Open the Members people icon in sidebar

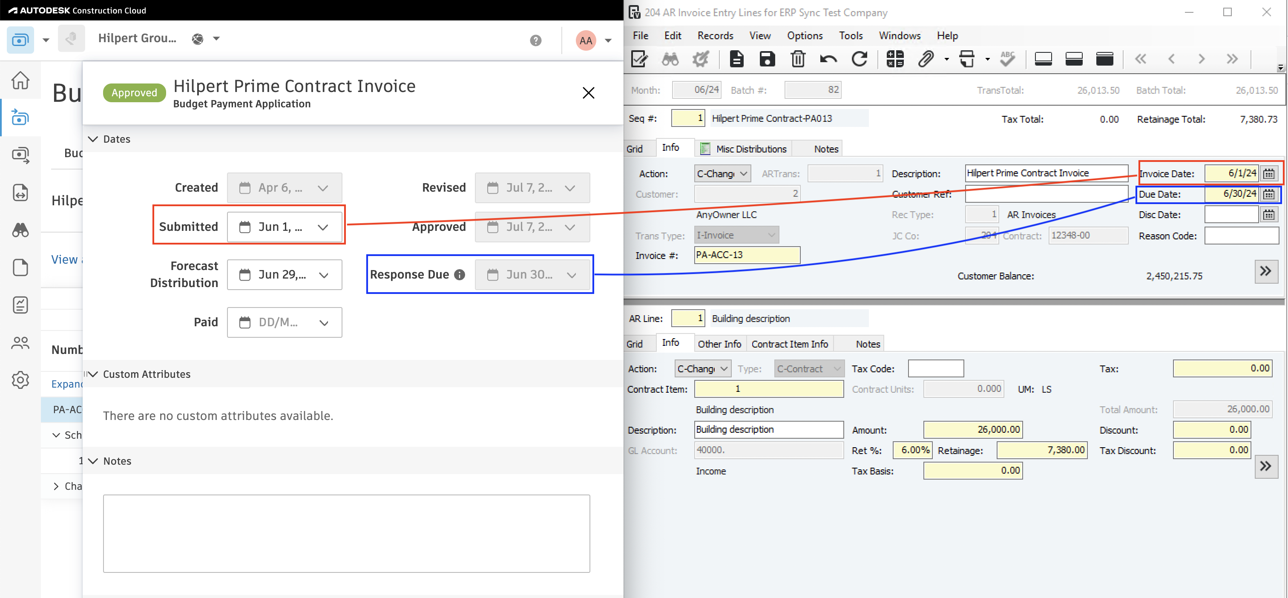pos(20,342)
